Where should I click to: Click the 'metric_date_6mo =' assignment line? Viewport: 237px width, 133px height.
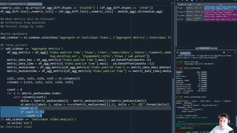click(79, 60)
